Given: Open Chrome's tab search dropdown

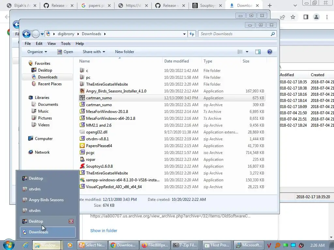Looking at the screenshot, I should [295, 6].
